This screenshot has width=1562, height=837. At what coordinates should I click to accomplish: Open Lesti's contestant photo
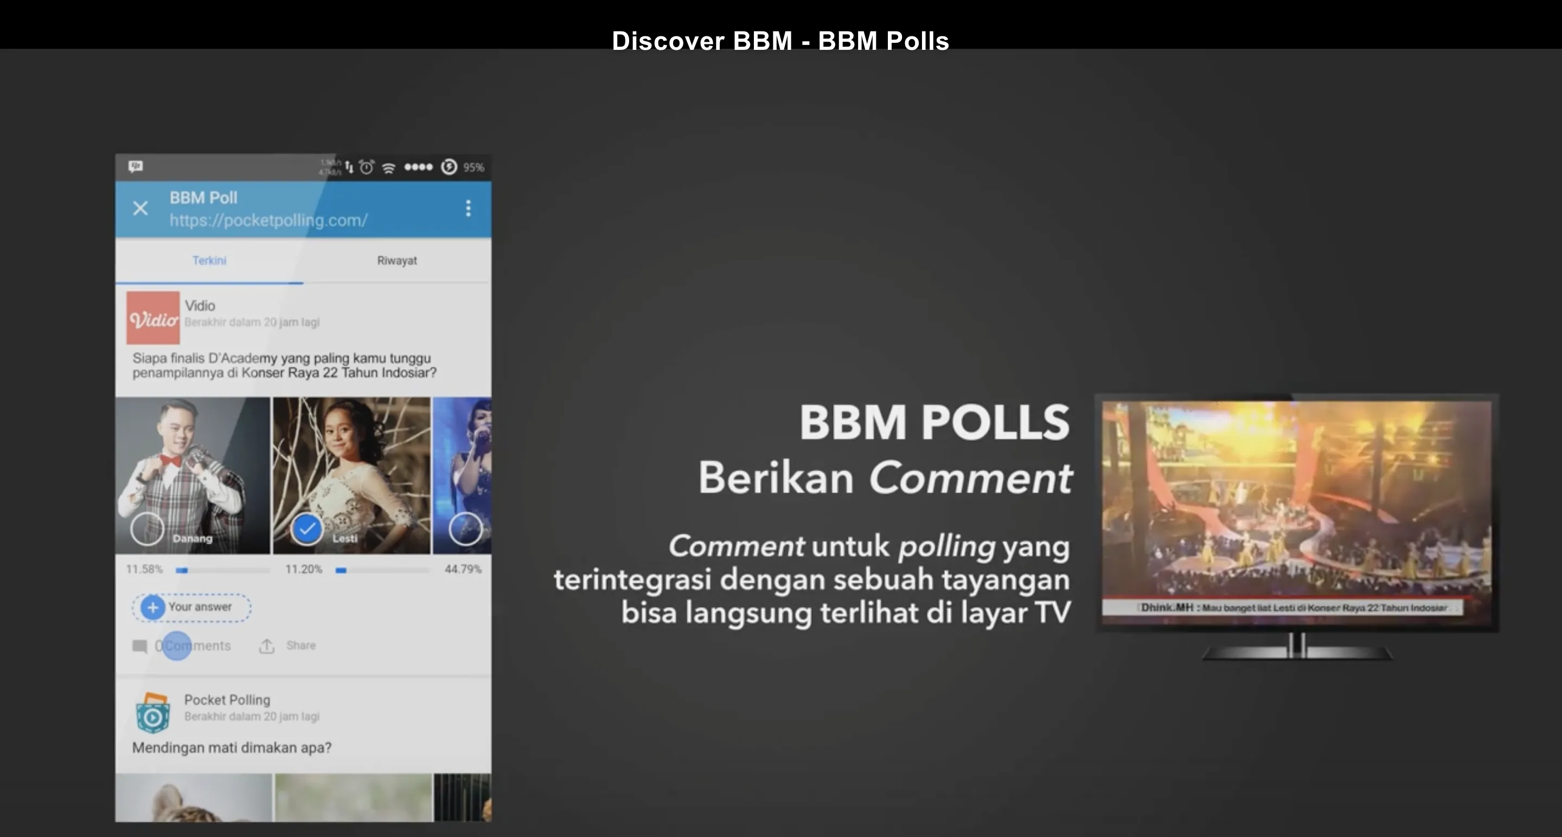click(x=351, y=475)
